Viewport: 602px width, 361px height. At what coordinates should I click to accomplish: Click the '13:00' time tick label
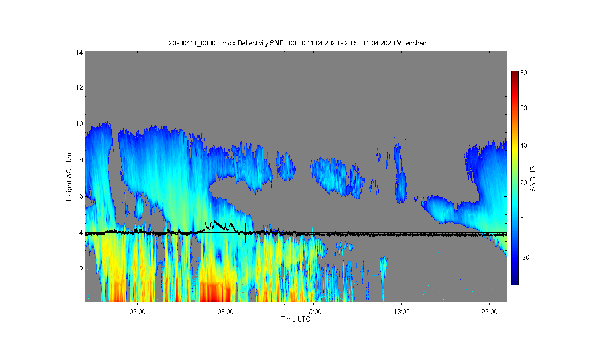[x=313, y=312]
